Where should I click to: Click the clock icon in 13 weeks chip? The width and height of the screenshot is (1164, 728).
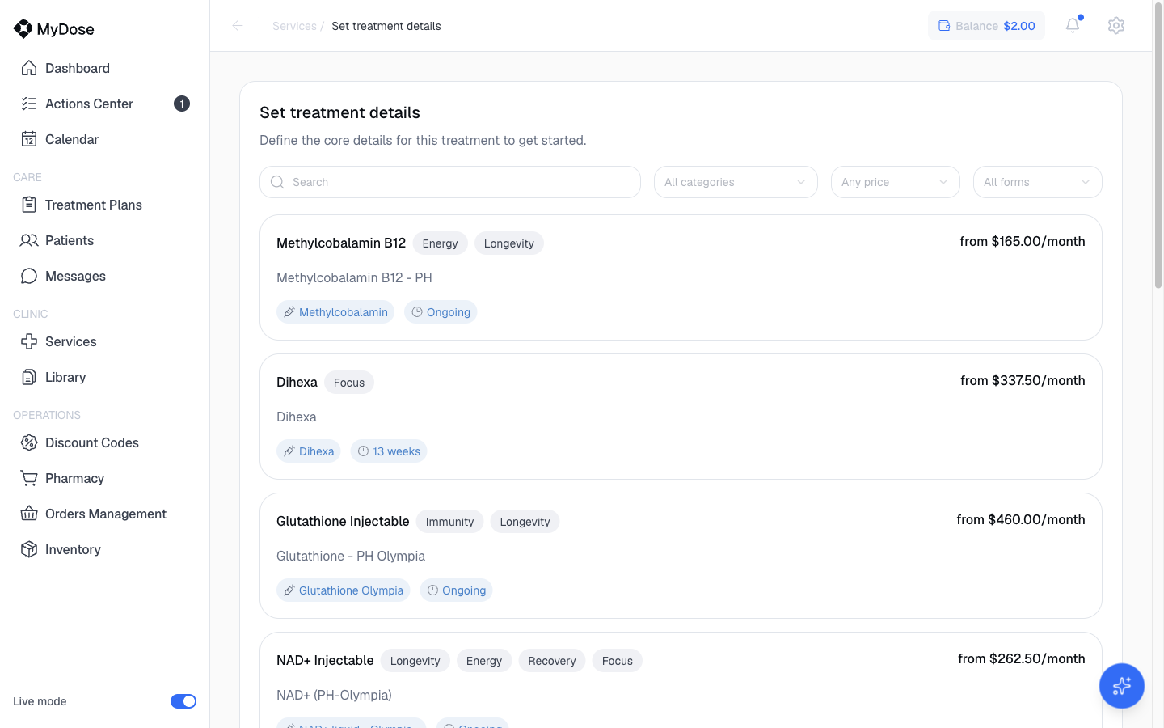[x=364, y=451]
